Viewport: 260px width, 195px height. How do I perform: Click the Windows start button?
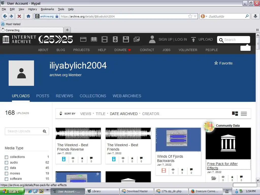12,191
